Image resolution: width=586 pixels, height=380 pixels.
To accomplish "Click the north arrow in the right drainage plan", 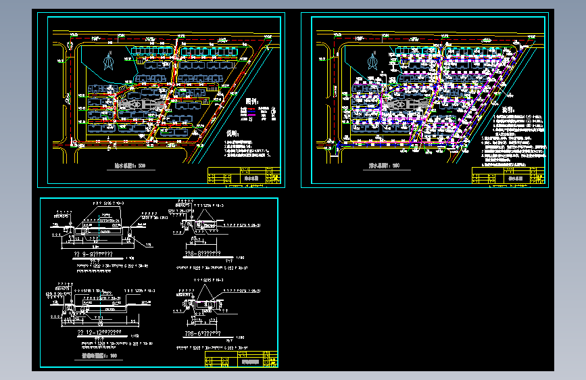I will pos(372,61).
